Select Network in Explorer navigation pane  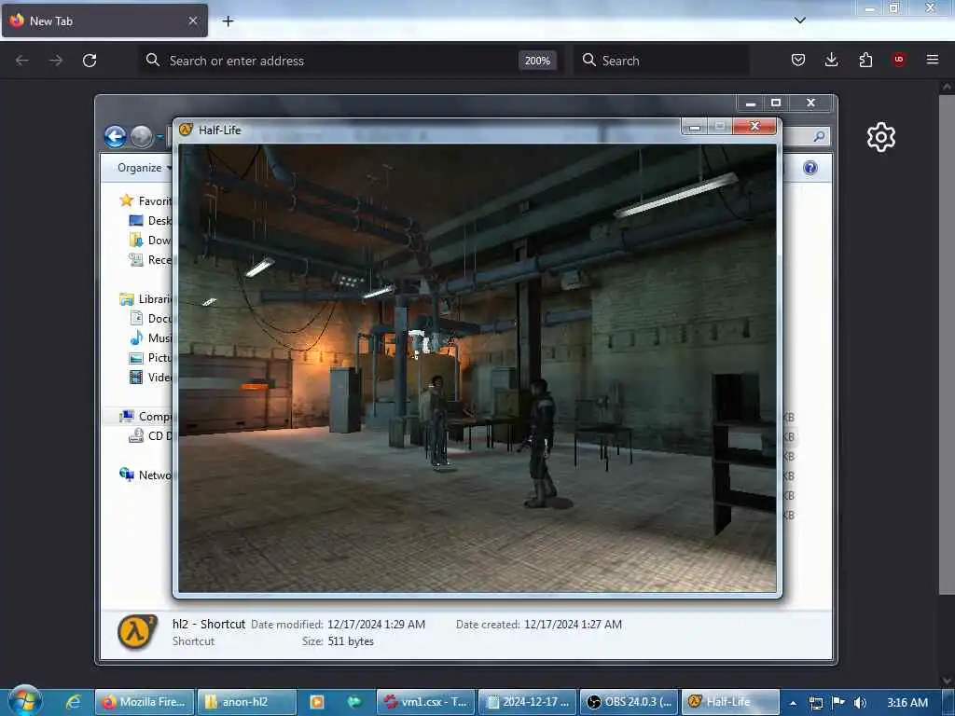pyautogui.click(x=146, y=475)
